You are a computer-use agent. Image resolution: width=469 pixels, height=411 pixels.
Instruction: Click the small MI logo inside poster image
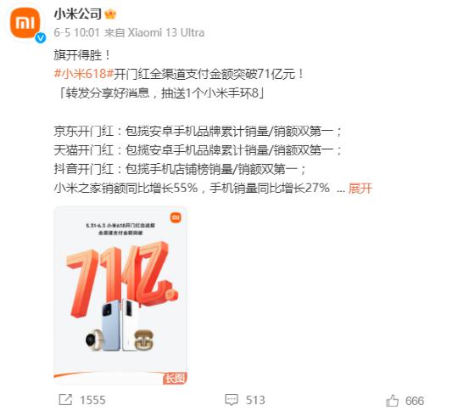[176, 217]
